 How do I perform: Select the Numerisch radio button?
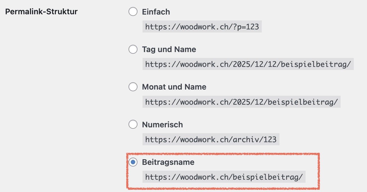pyautogui.click(x=133, y=125)
